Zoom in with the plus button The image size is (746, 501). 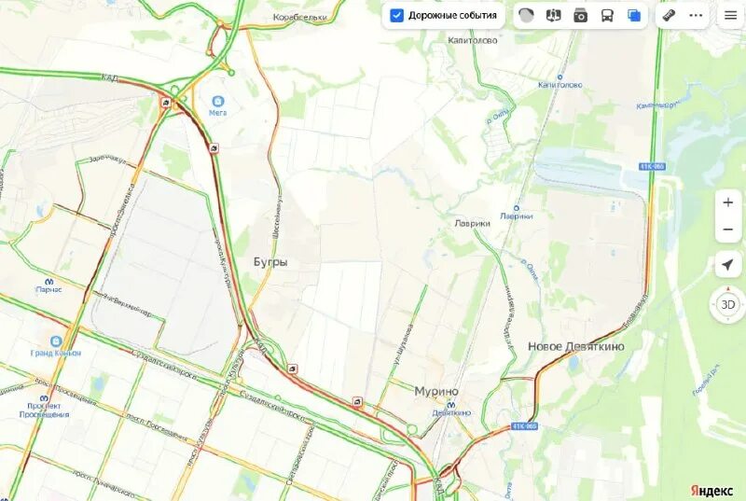(728, 202)
